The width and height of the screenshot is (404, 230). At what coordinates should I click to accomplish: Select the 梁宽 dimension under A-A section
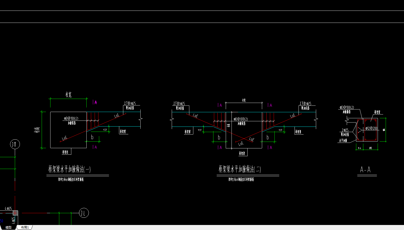point(371,148)
